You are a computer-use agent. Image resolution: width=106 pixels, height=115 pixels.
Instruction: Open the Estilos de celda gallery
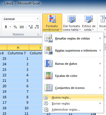pos(89,23)
